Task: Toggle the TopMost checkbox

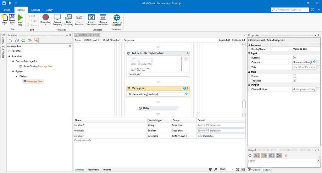Action: coord(294,81)
